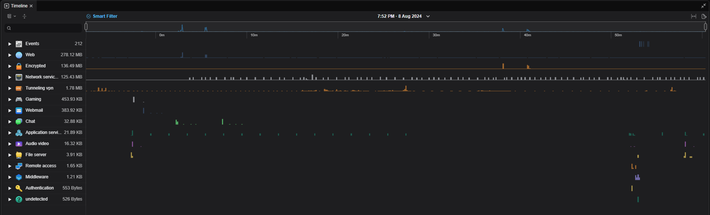
Task: Click the right handle of the time range slider
Action: click(x=706, y=26)
